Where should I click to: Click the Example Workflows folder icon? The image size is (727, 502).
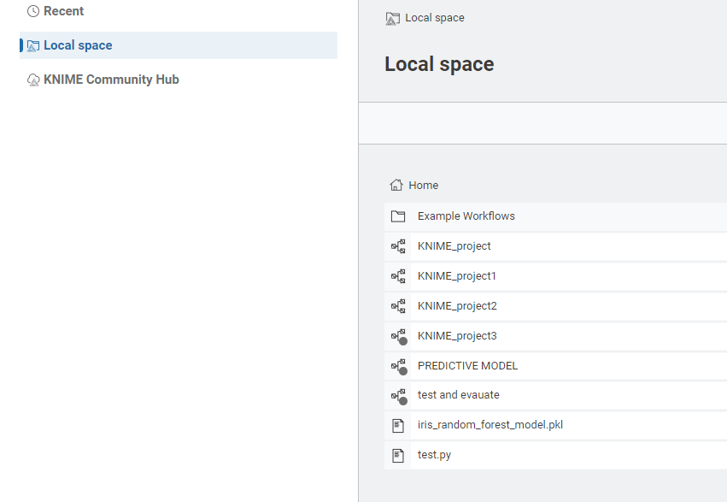click(397, 216)
